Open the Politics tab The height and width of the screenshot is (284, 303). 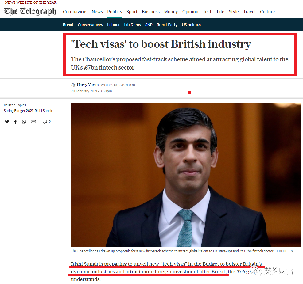(115, 12)
